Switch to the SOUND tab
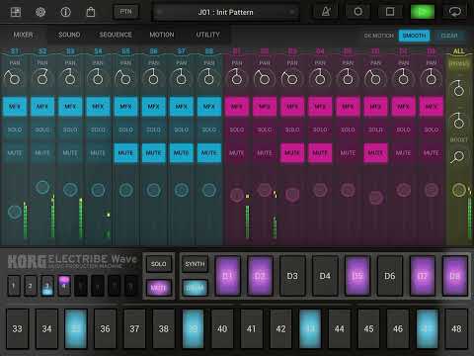This screenshot has width=474, height=356. pyautogui.click(x=69, y=35)
